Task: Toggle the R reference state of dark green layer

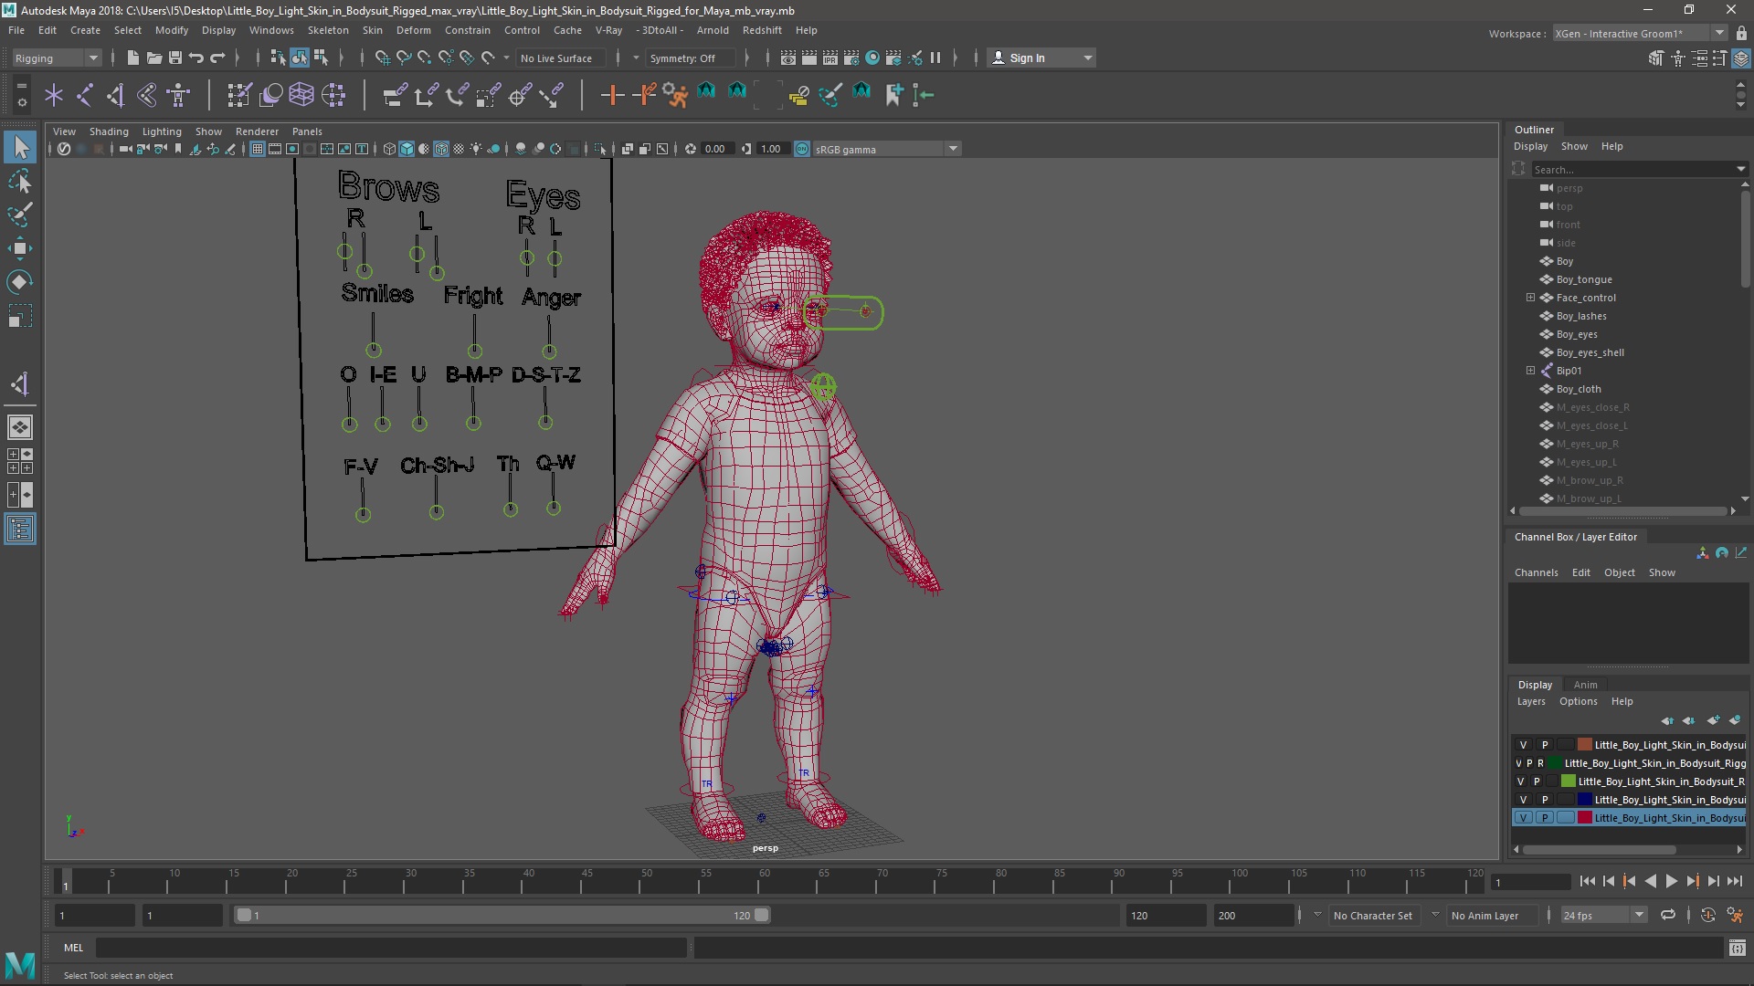Action: pos(1540,763)
